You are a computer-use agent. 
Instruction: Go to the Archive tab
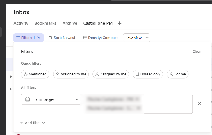coord(70,23)
